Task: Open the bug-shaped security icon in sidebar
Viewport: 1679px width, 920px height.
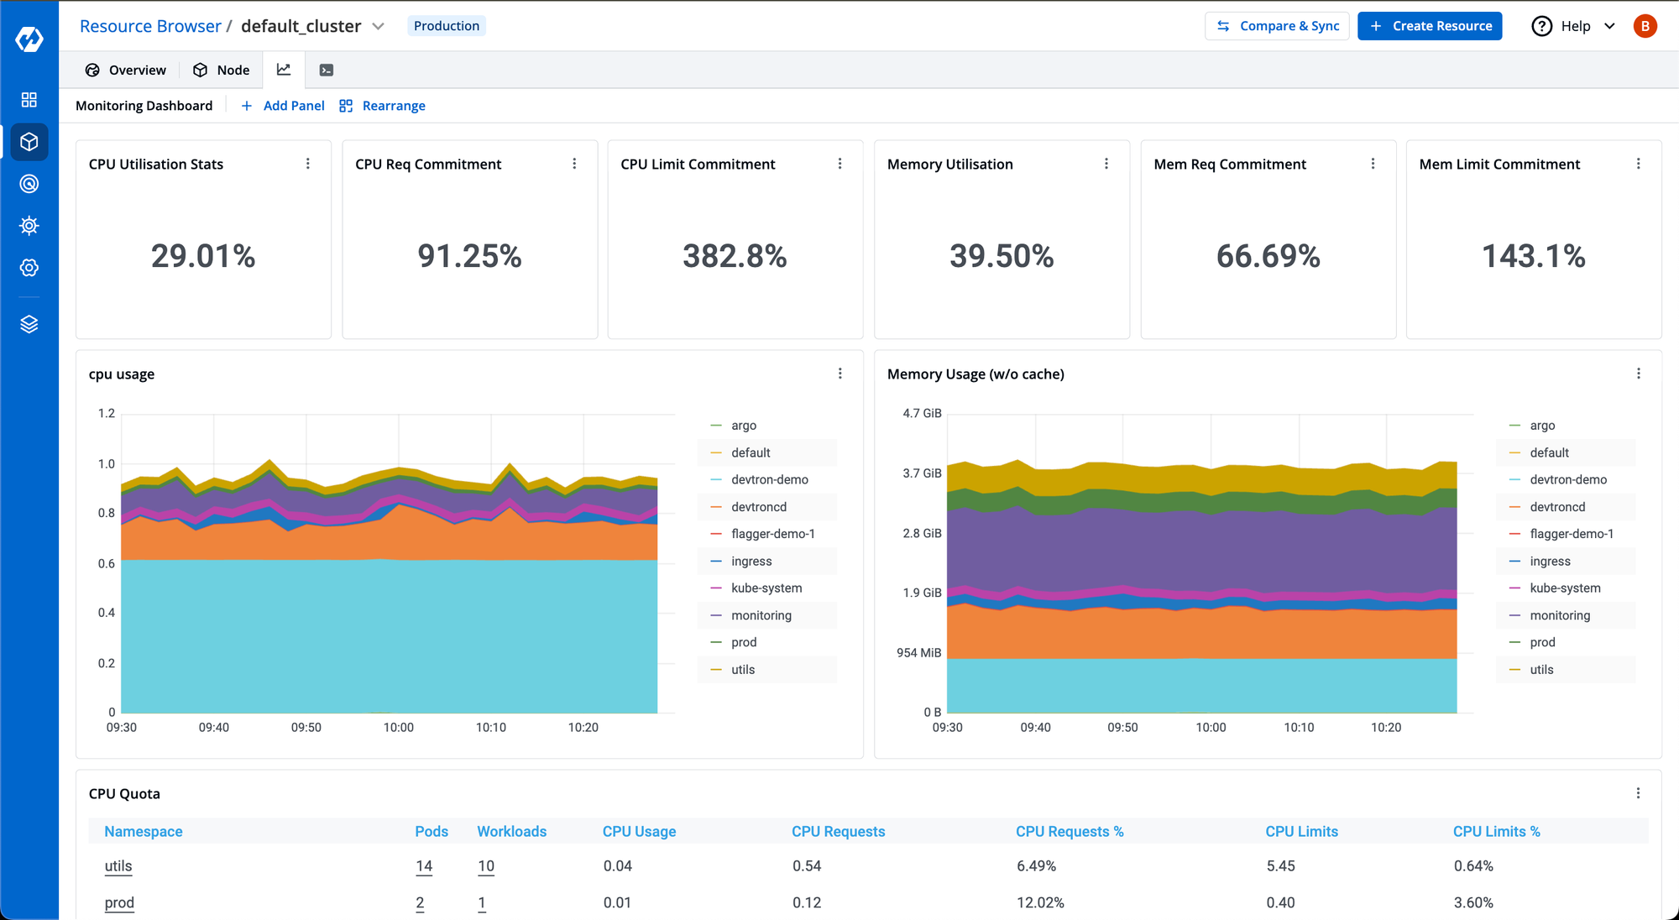Action: coord(29,226)
